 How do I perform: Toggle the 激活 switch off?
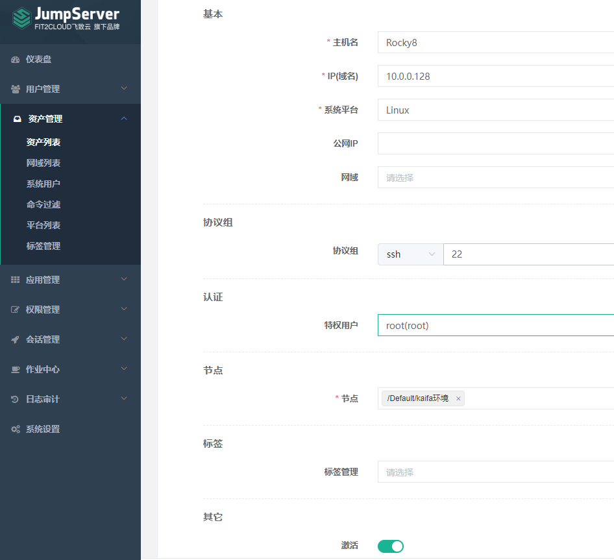point(391,546)
